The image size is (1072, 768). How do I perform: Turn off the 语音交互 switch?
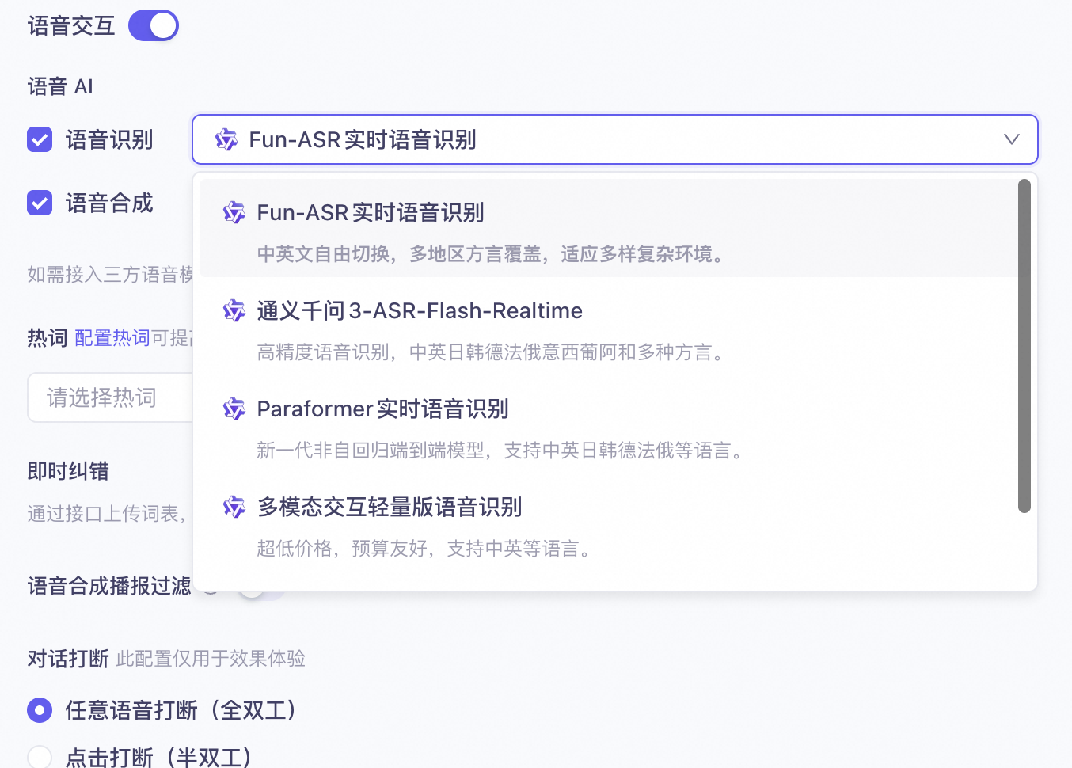pos(154,25)
